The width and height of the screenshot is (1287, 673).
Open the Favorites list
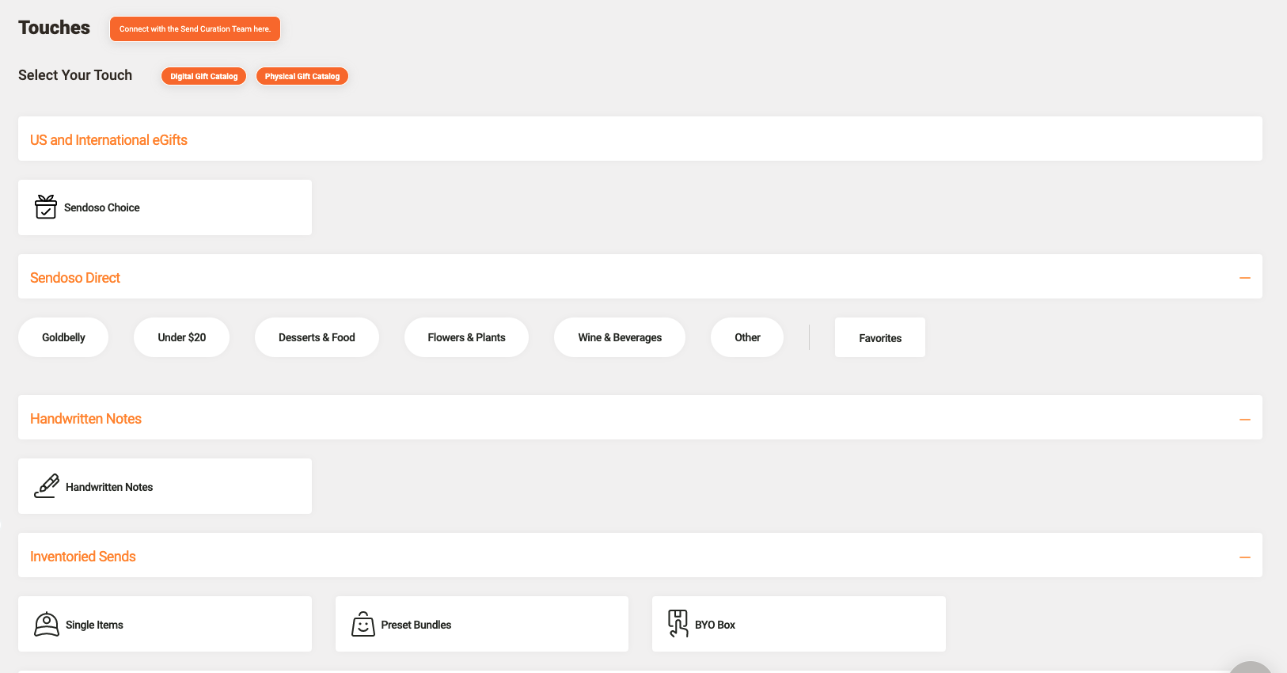tap(880, 338)
